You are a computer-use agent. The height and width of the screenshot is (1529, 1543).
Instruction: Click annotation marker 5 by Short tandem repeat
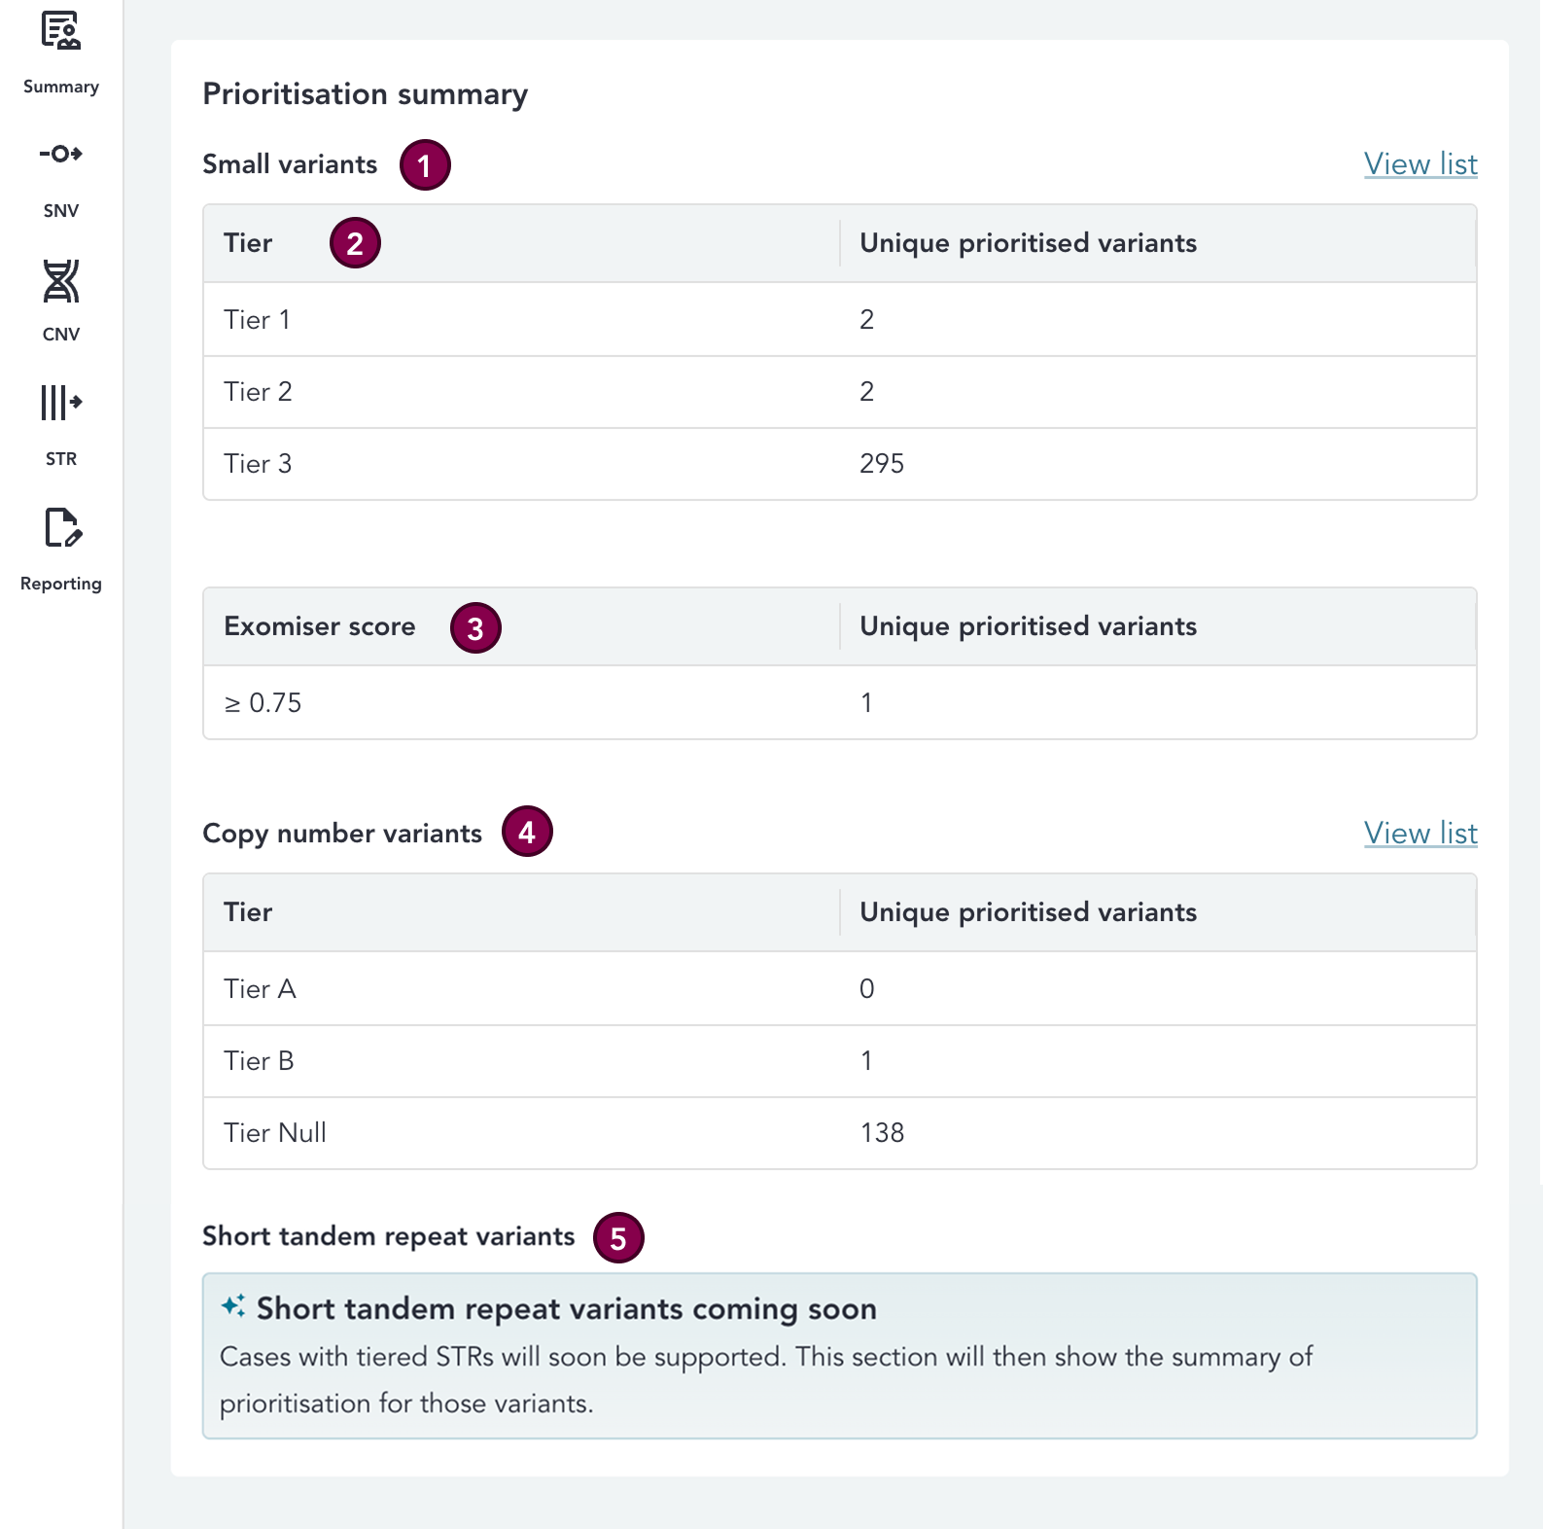pos(618,1238)
